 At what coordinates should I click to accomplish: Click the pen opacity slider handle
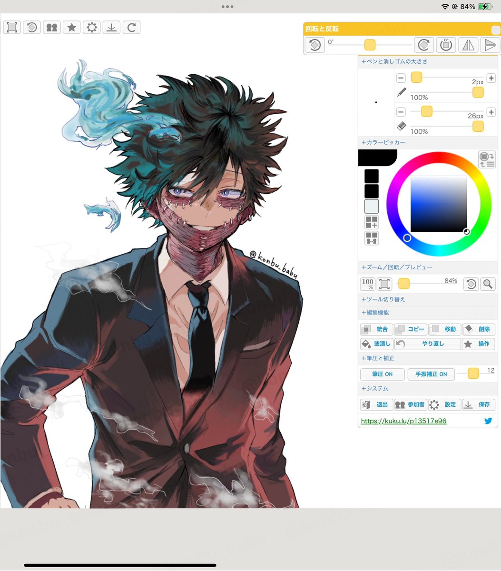coord(478,92)
